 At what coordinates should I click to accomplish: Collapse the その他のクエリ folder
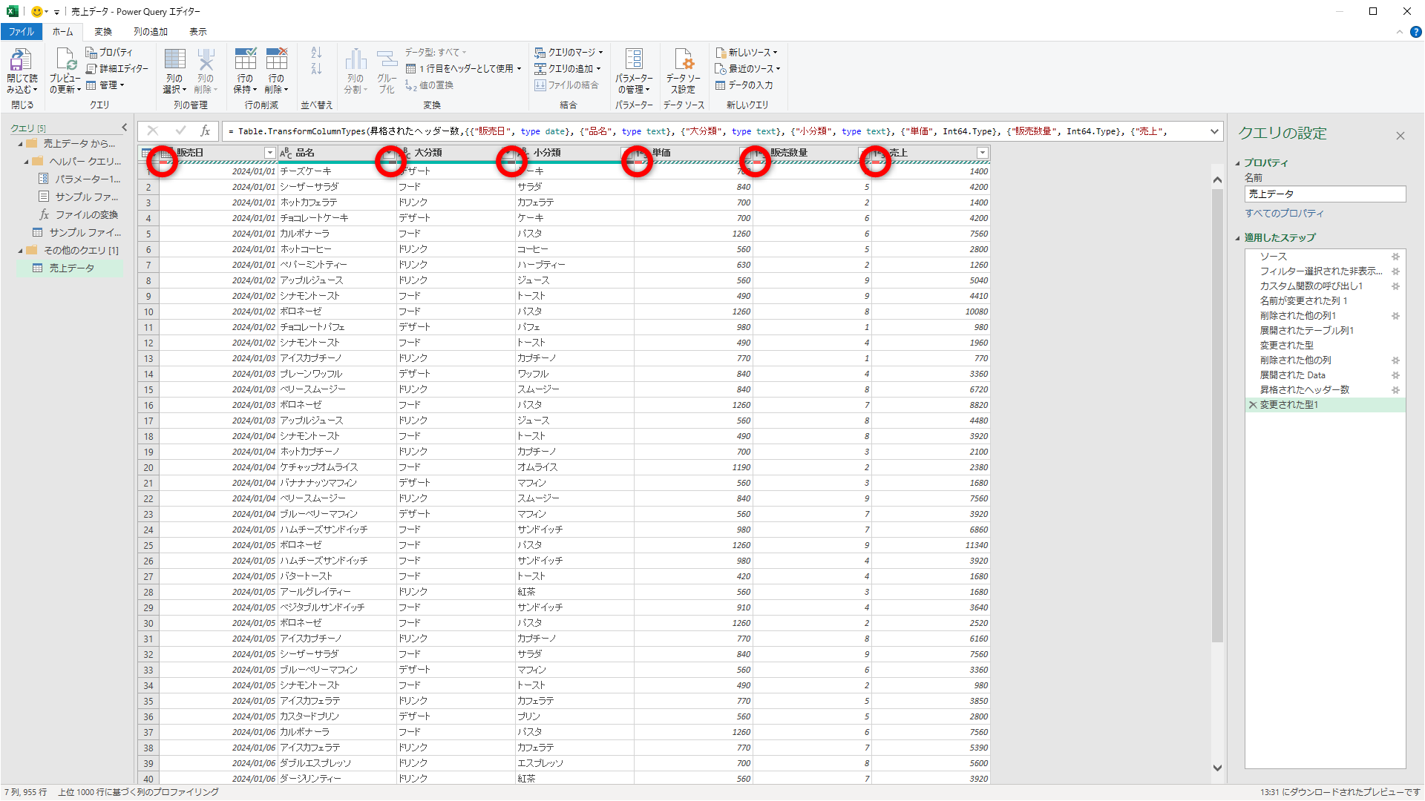21,251
